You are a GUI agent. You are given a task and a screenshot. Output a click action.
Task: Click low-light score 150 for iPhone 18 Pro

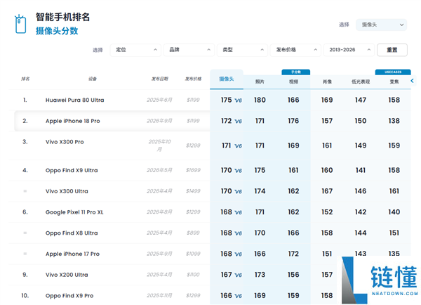pyautogui.click(x=361, y=121)
